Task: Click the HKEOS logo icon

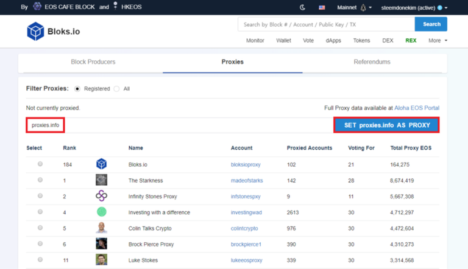Action: tap(115, 7)
